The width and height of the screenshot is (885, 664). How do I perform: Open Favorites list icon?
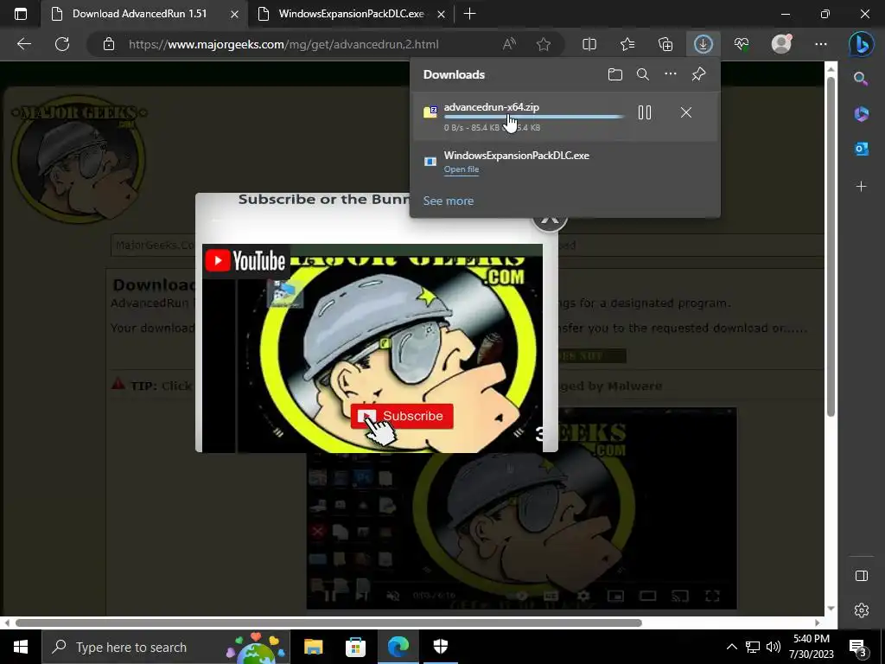tap(627, 44)
